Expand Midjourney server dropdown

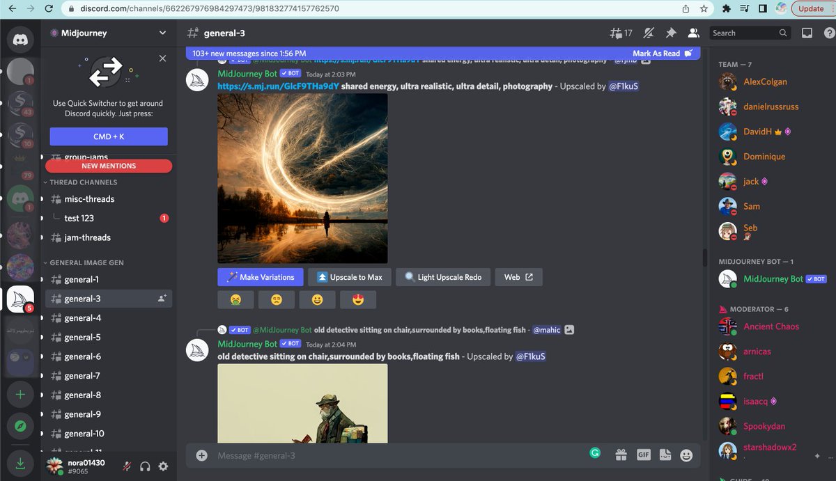click(x=162, y=33)
